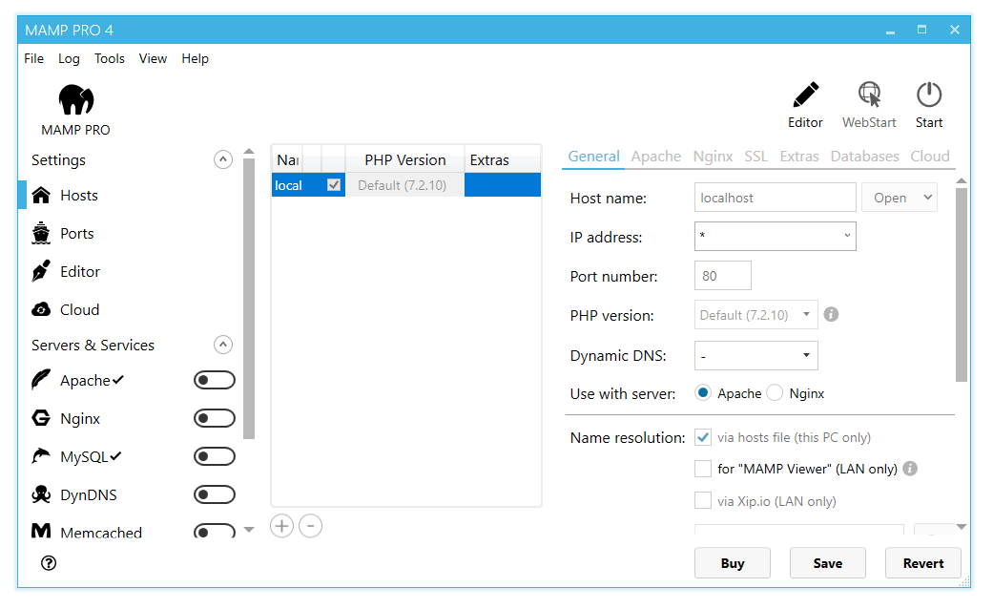Switch to the Apache tab
The width and height of the screenshot is (993, 609).
656,157
